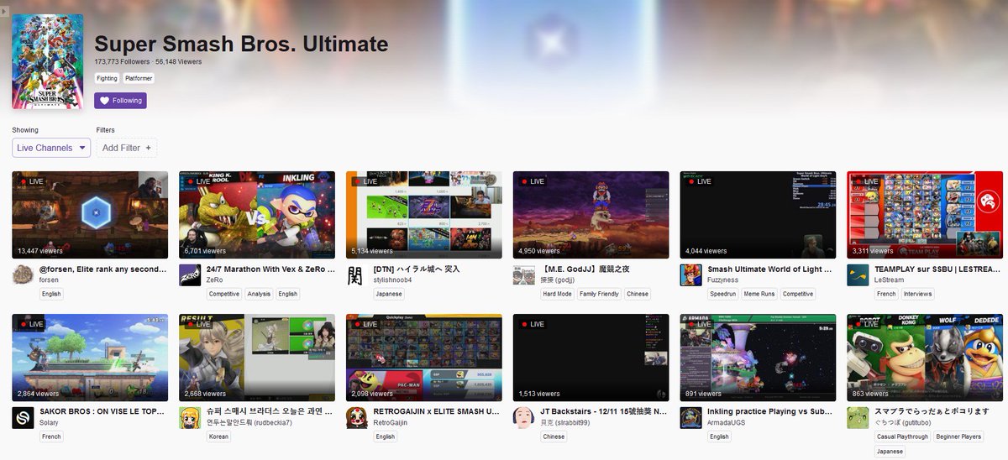Open stylishnoob4's stream thumbnail

tap(424, 215)
